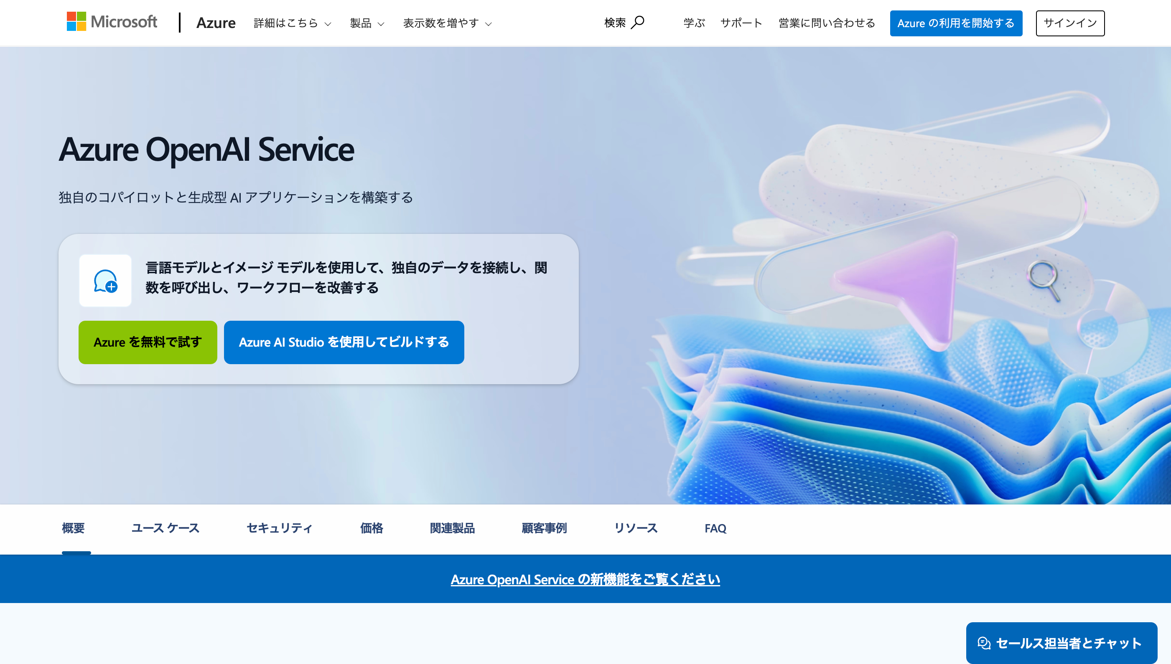
Task: Select the セキュリティ tab
Action: (279, 528)
